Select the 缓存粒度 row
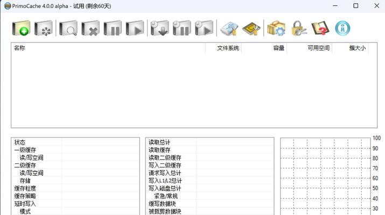This screenshot has height=215, width=385. point(75,188)
